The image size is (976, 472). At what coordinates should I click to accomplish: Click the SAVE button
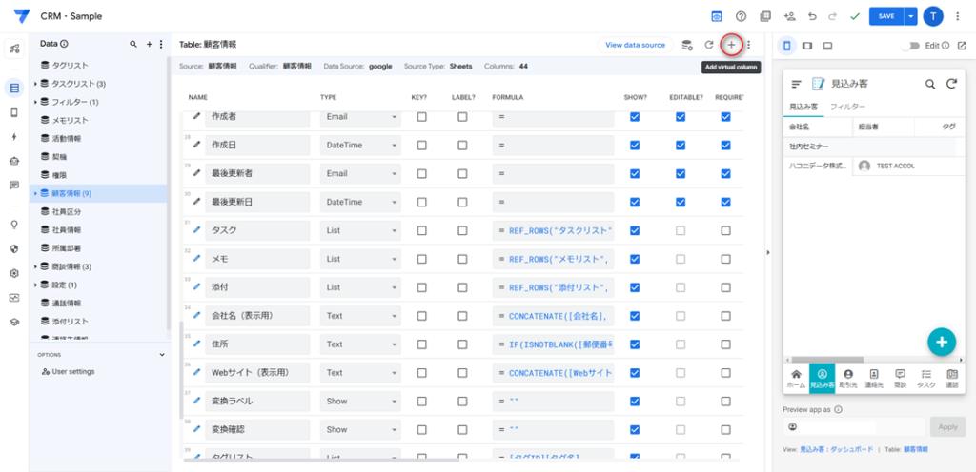[x=887, y=17]
